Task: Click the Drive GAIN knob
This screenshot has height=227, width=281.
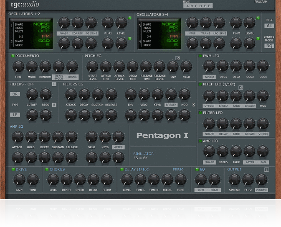Action: tap(19, 179)
